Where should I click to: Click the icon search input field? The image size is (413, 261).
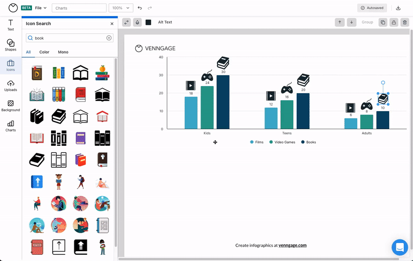(70, 38)
